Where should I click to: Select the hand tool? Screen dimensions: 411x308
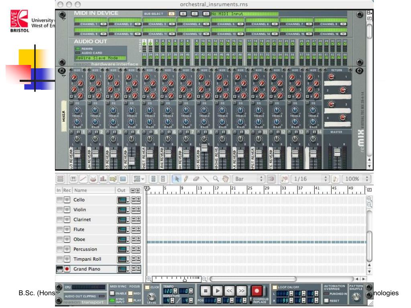225,179
